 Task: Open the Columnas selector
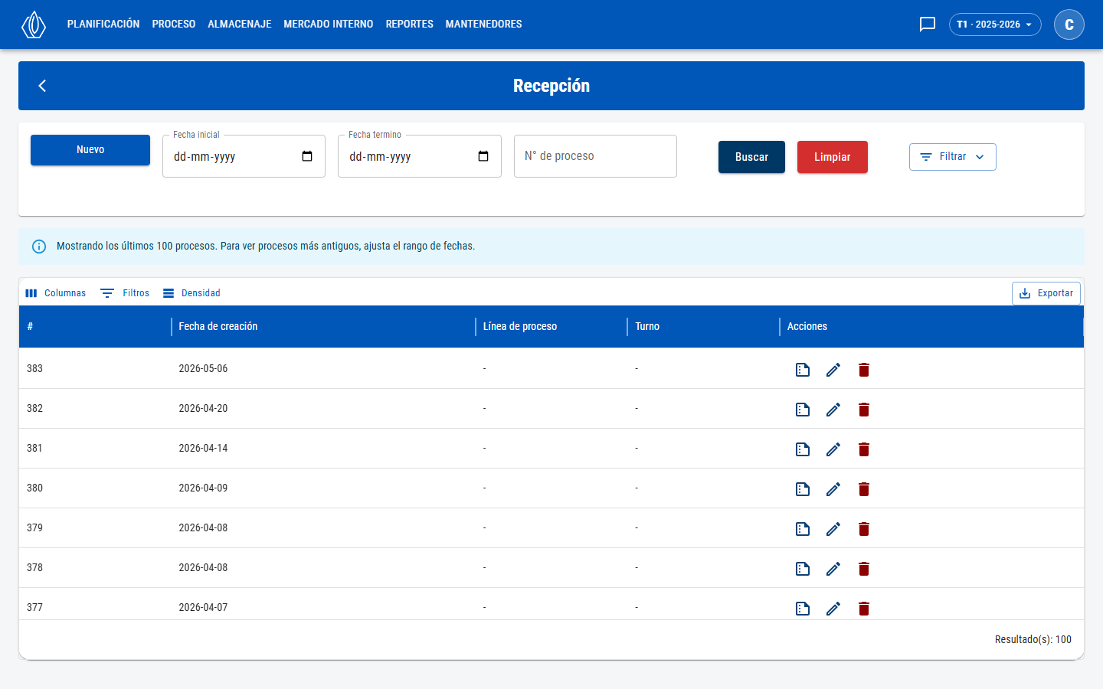pos(56,293)
